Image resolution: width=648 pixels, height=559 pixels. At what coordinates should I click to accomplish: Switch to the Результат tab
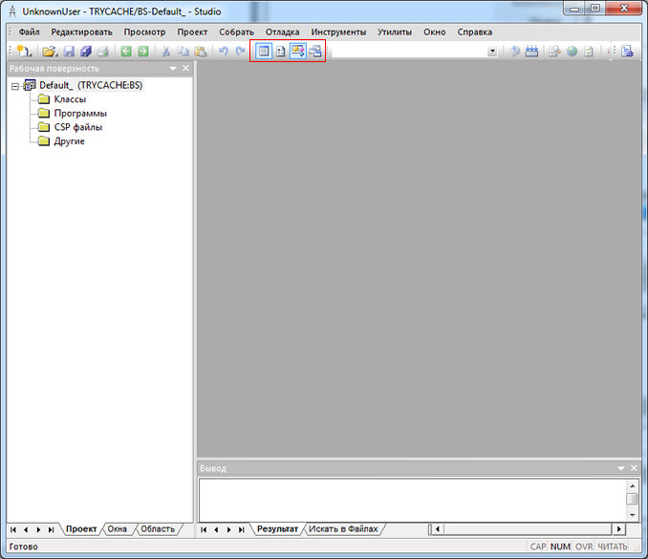click(x=277, y=529)
